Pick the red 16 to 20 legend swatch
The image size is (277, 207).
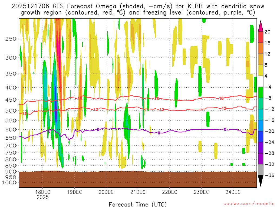(260, 37)
